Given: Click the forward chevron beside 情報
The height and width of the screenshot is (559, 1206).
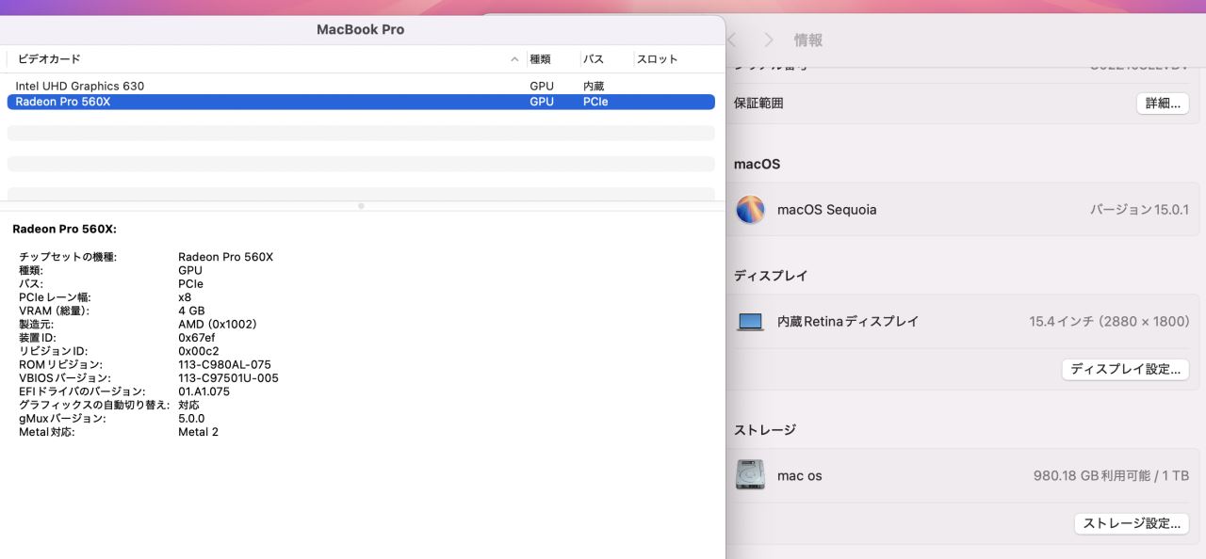Looking at the screenshot, I should [769, 40].
